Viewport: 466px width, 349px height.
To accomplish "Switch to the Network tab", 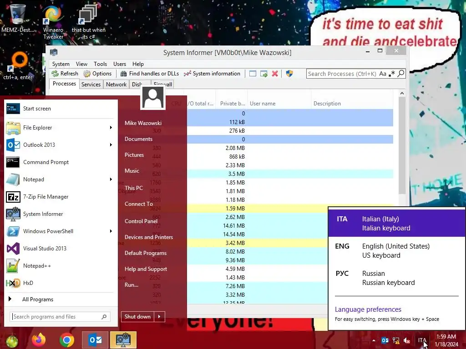I will coord(116,84).
